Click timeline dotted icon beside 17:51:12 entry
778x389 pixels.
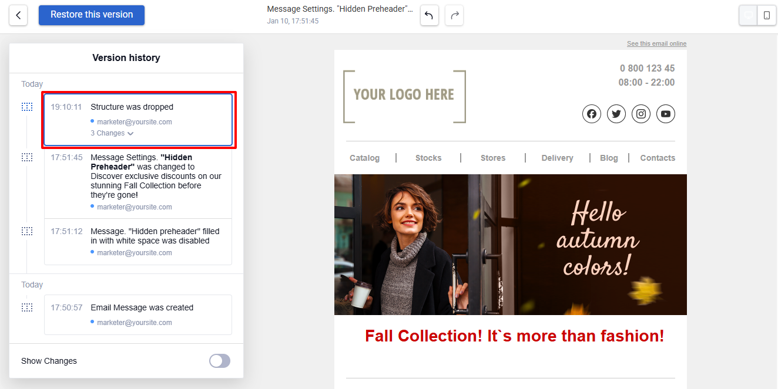(x=27, y=231)
